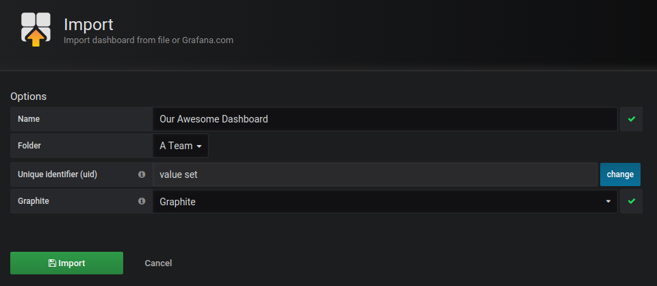Click the Name field label

point(29,119)
